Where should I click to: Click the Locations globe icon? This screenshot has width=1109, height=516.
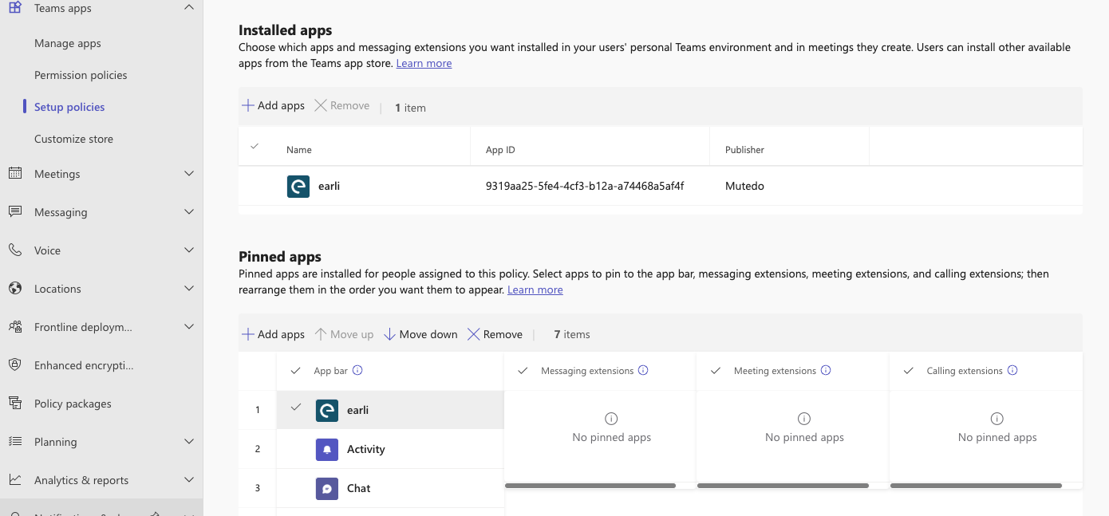point(15,289)
